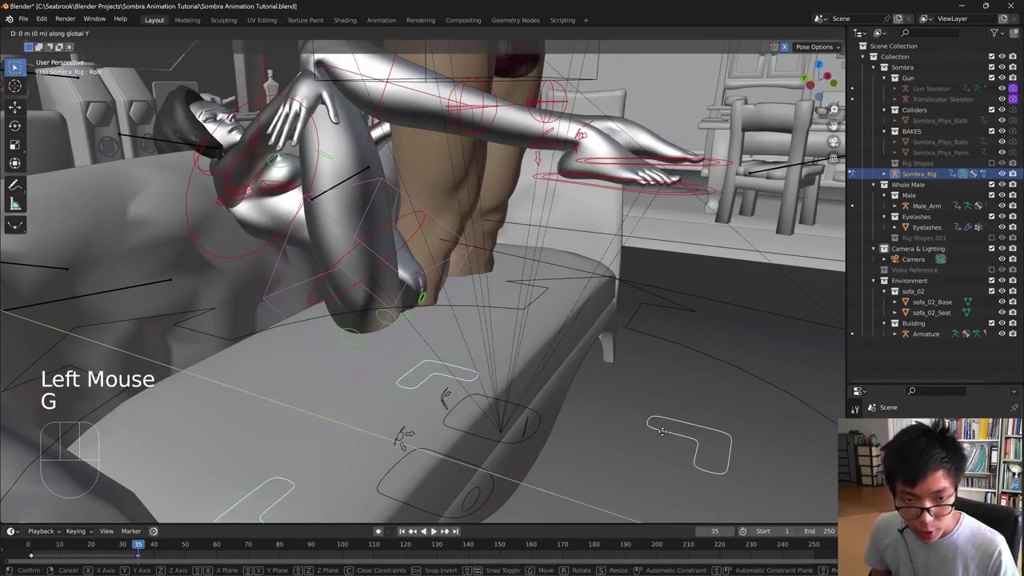The image size is (1024, 576).
Task: Click the outliner filter funnel icon
Action: [994, 33]
